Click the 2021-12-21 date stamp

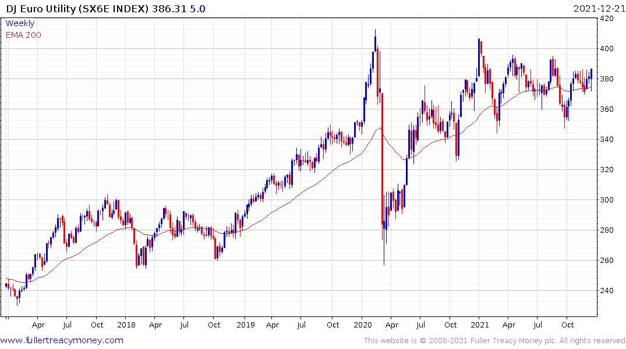(x=599, y=9)
